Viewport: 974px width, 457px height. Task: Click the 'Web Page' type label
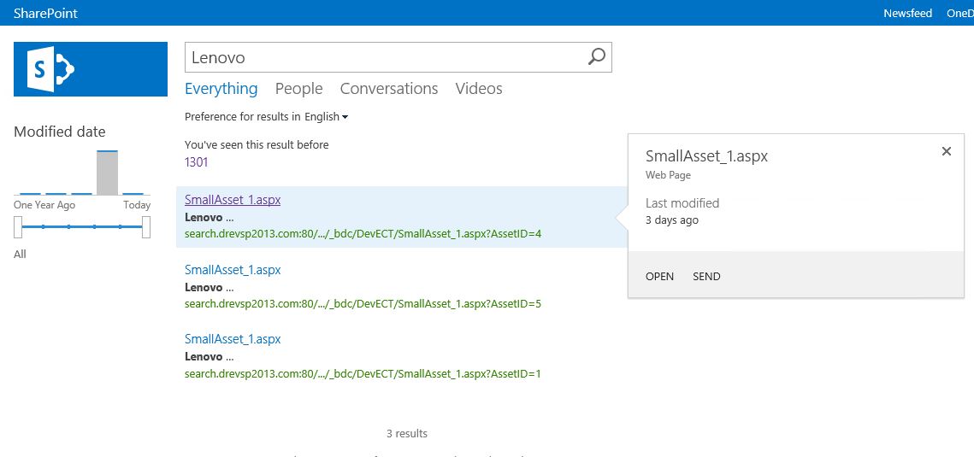pos(668,175)
